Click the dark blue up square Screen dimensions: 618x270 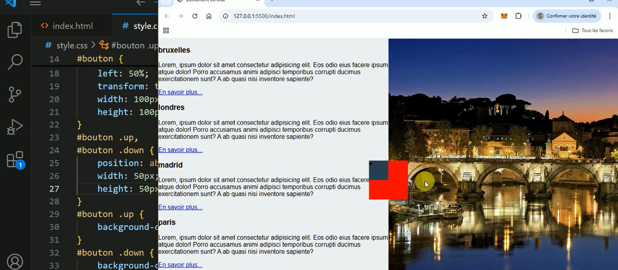(x=379, y=170)
